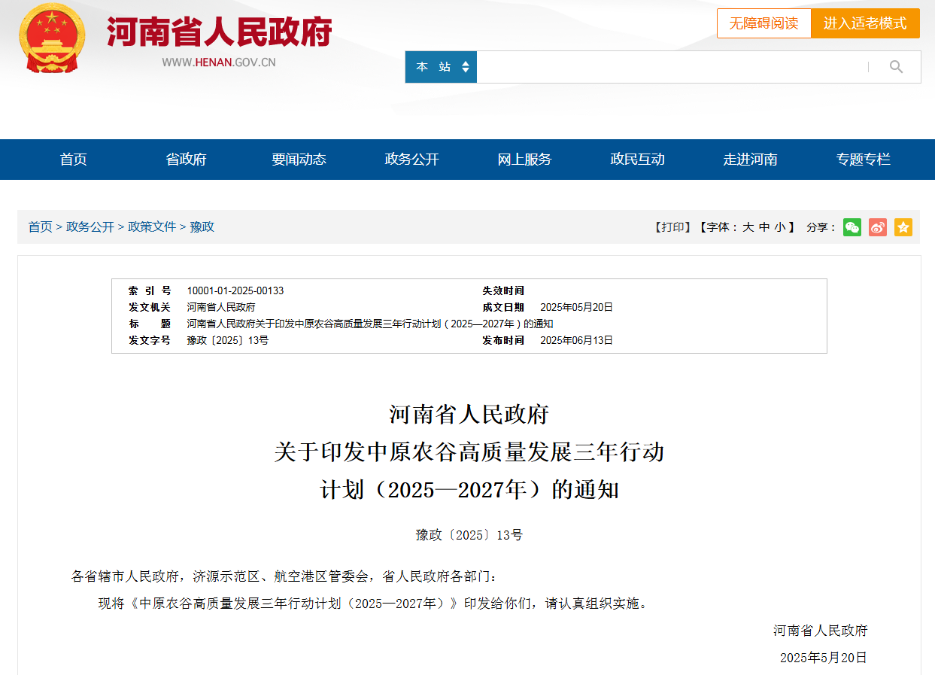Click the 打印 print link
This screenshot has width=935, height=675.
tap(672, 227)
